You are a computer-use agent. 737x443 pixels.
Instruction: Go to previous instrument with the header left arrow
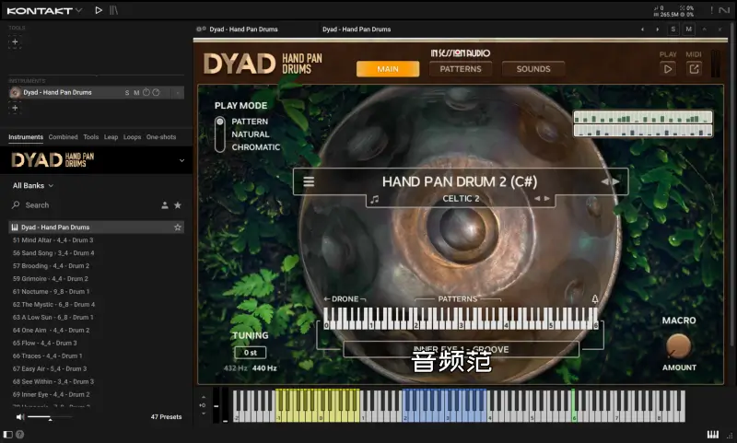tap(642, 29)
